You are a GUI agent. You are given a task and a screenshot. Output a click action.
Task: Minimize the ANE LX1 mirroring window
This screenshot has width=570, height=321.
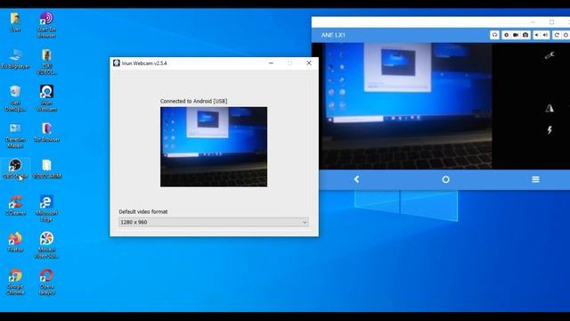click(x=533, y=22)
